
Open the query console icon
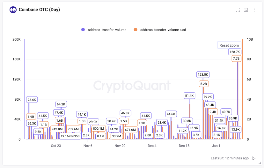tap(246, 10)
